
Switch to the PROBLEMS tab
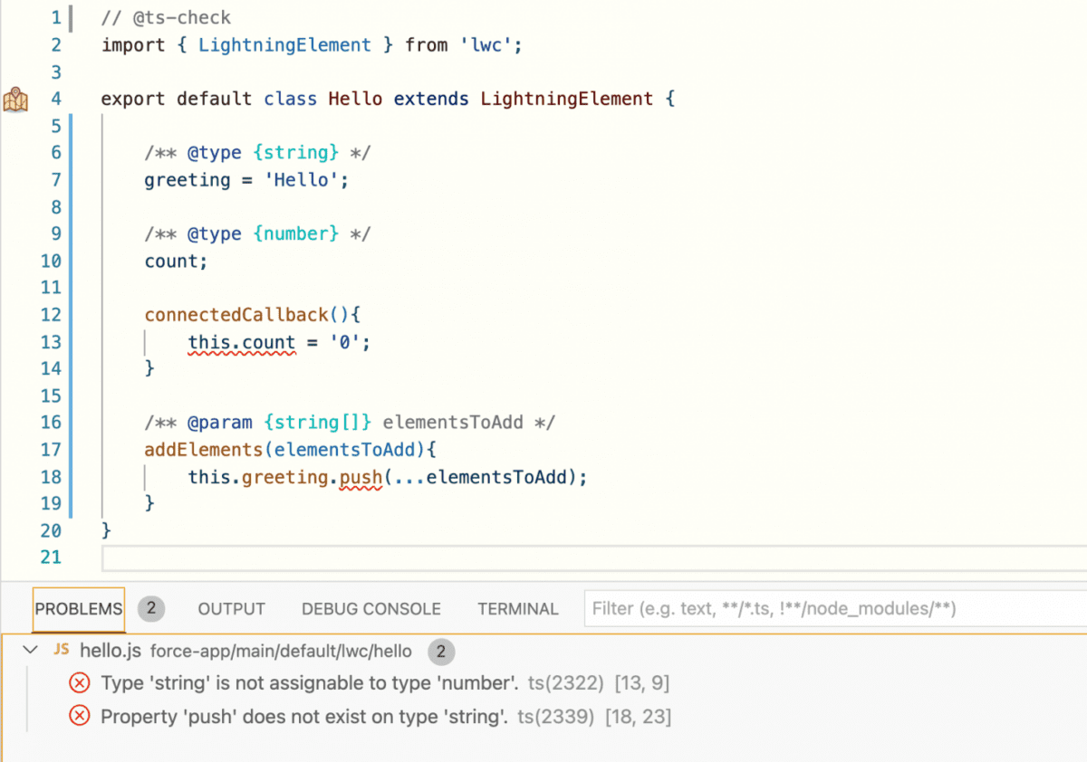point(78,609)
